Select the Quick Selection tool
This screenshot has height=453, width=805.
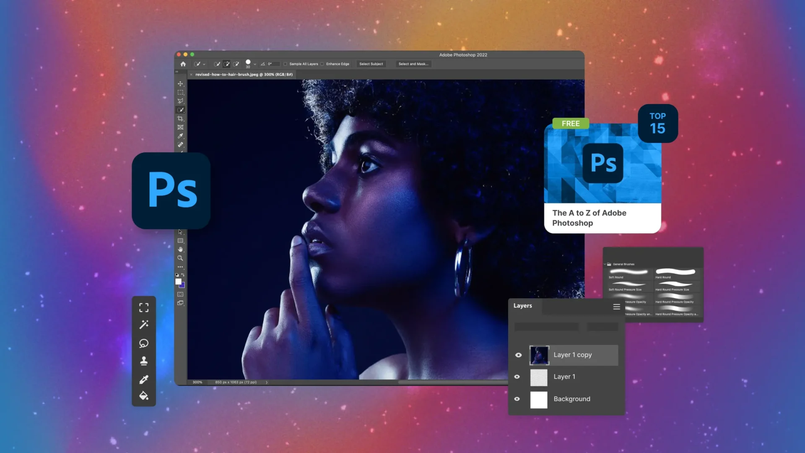[x=181, y=109]
